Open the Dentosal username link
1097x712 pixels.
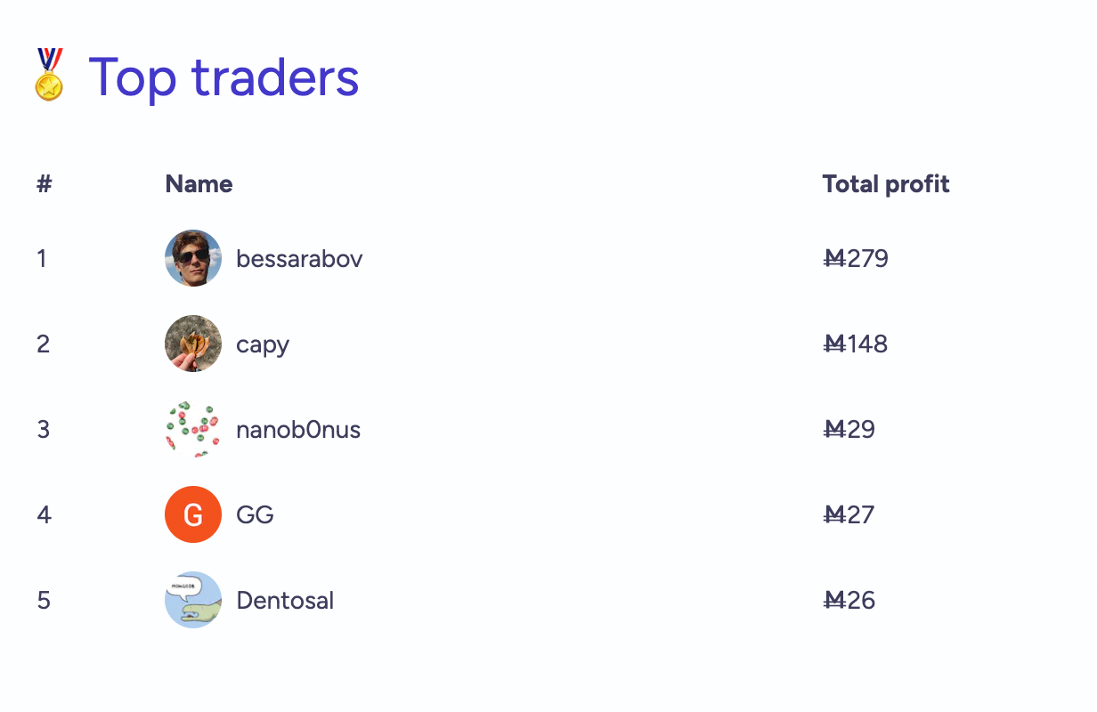(285, 601)
